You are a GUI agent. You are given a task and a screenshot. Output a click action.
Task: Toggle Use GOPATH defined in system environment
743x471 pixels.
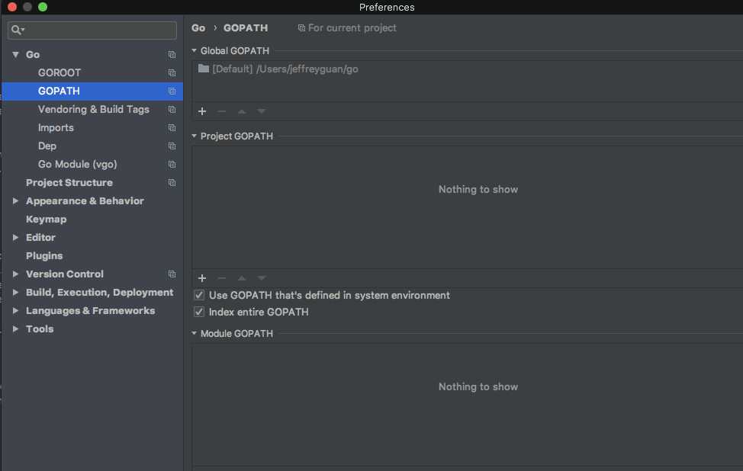pos(200,295)
